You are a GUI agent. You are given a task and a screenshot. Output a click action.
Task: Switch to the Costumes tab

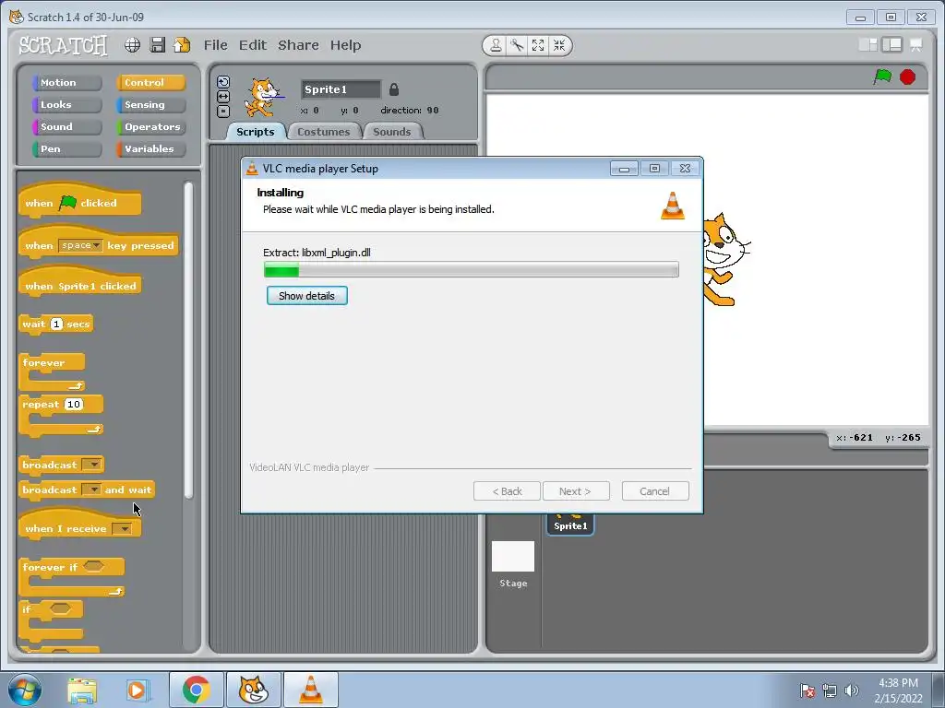pyautogui.click(x=324, y=131)
